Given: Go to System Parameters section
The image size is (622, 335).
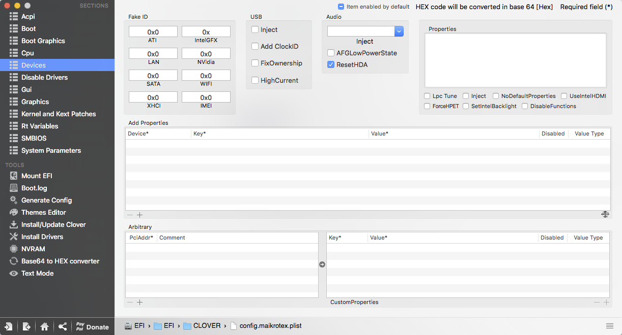Looking at the screenshot, I should [57, 150].
